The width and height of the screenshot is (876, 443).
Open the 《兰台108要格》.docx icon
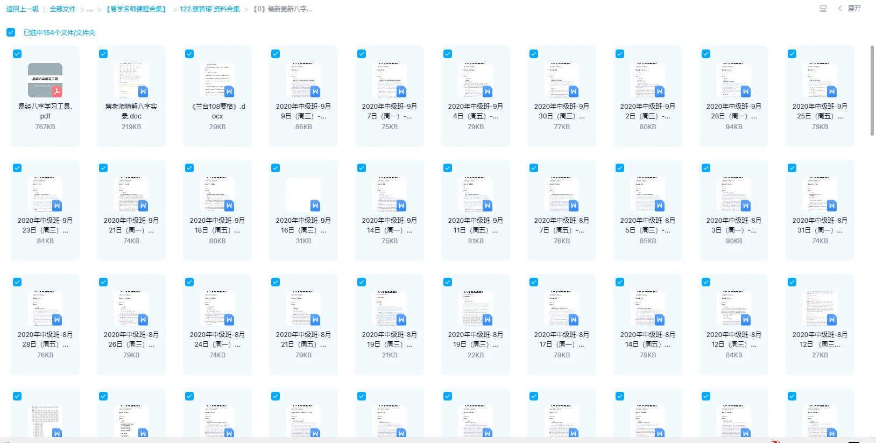click(217, 80)
